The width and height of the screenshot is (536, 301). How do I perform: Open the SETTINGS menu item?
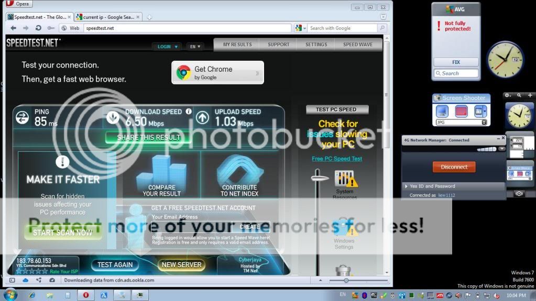click(316, 45)
